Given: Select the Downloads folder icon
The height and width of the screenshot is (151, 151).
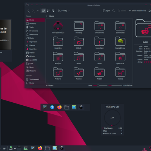Looking at the screenshot, I should [120, 26].
